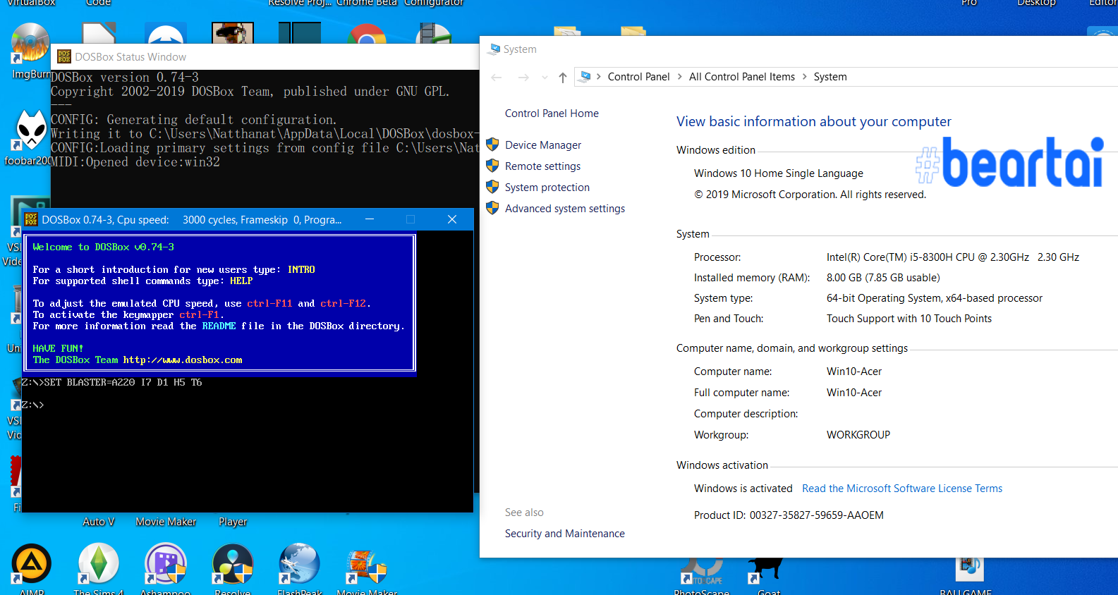Go to Control Panel Home

552,114
